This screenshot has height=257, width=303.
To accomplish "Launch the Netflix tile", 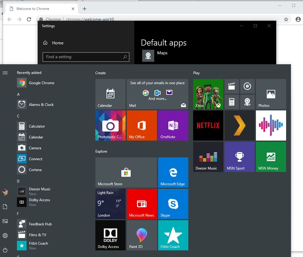I will tap(208, 125).
